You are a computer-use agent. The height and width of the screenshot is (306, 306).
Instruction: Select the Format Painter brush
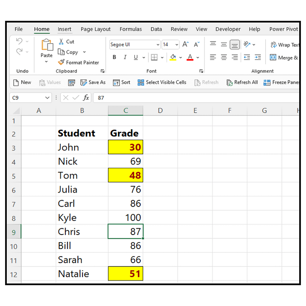61,62
